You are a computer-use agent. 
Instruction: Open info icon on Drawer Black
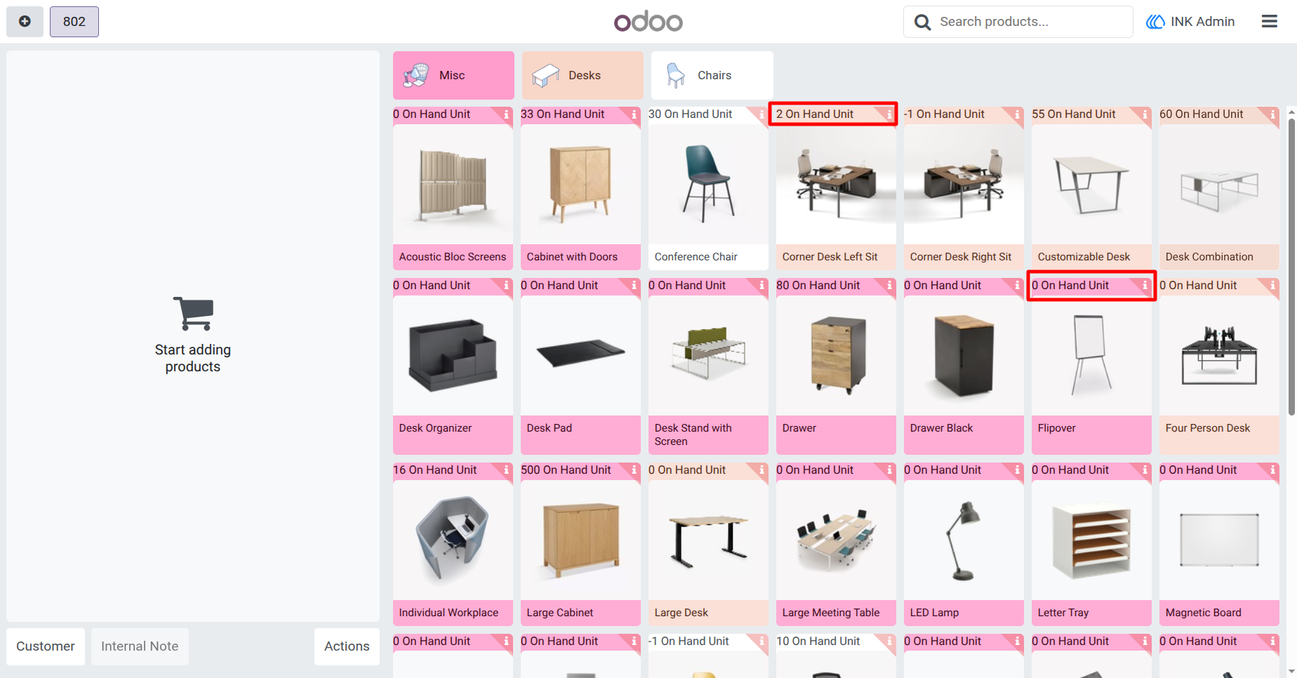coord(1017,285)
